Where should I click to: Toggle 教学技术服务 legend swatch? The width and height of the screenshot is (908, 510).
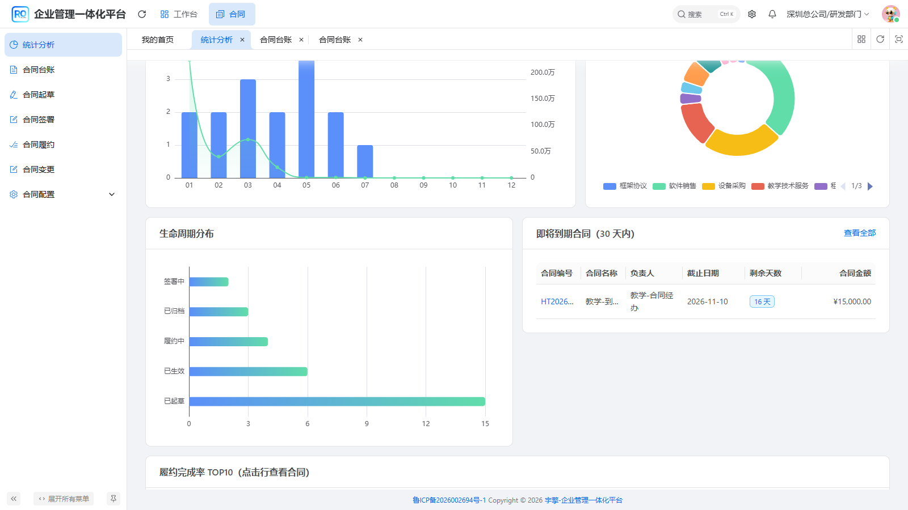coord(758,186)
